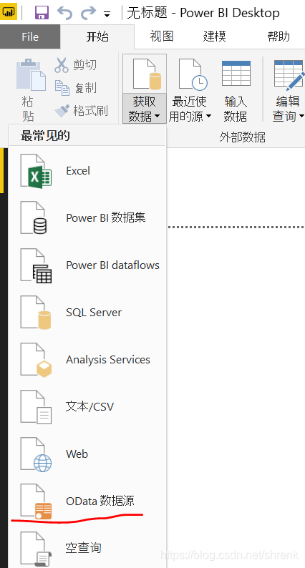Select Excel from the data source list
This screenshot has height=568, width=305.
[87, 171]
